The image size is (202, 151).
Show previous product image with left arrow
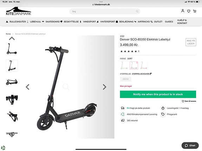(x=27, y=87)
